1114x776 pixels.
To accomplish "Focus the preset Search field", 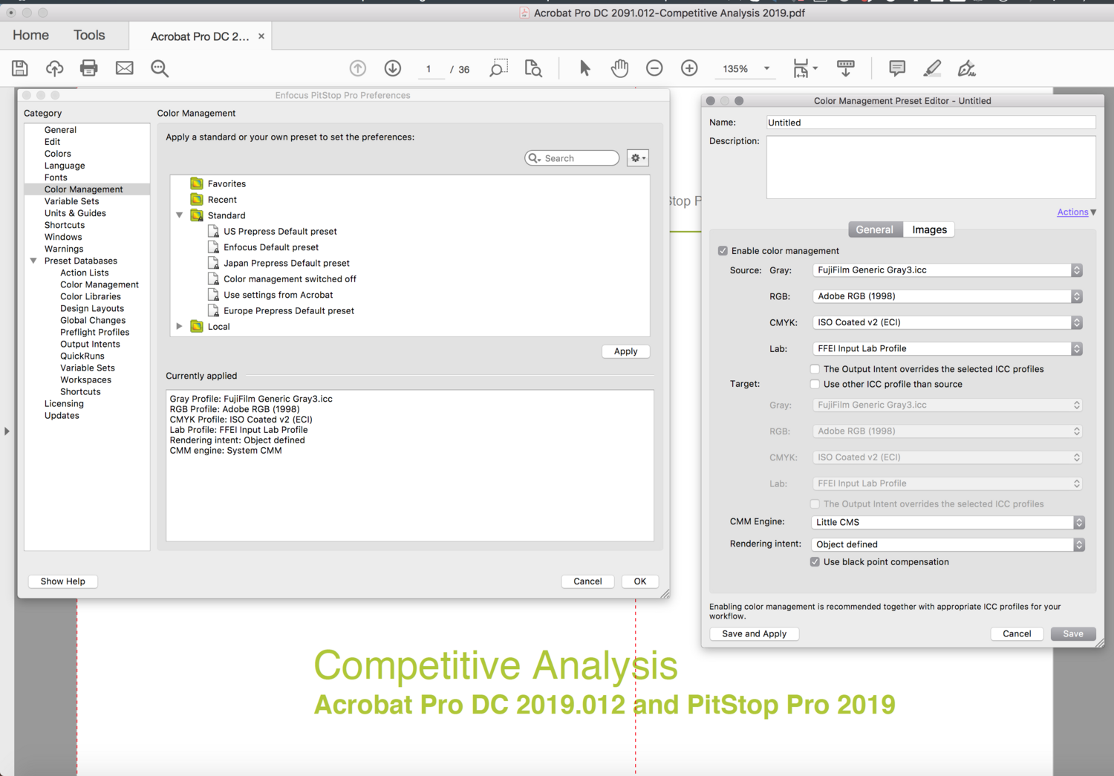I will coord(572,158).
